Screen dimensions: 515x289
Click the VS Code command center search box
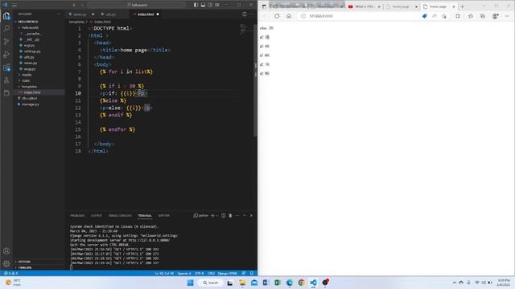click(x=136, y=5)
